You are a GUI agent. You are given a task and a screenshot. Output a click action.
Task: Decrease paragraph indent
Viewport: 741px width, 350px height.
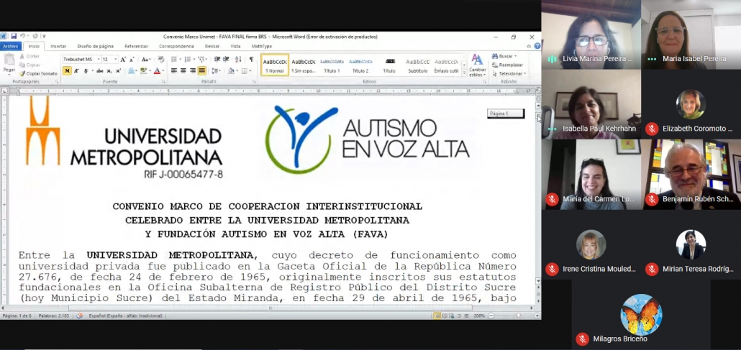coord(217,60)
